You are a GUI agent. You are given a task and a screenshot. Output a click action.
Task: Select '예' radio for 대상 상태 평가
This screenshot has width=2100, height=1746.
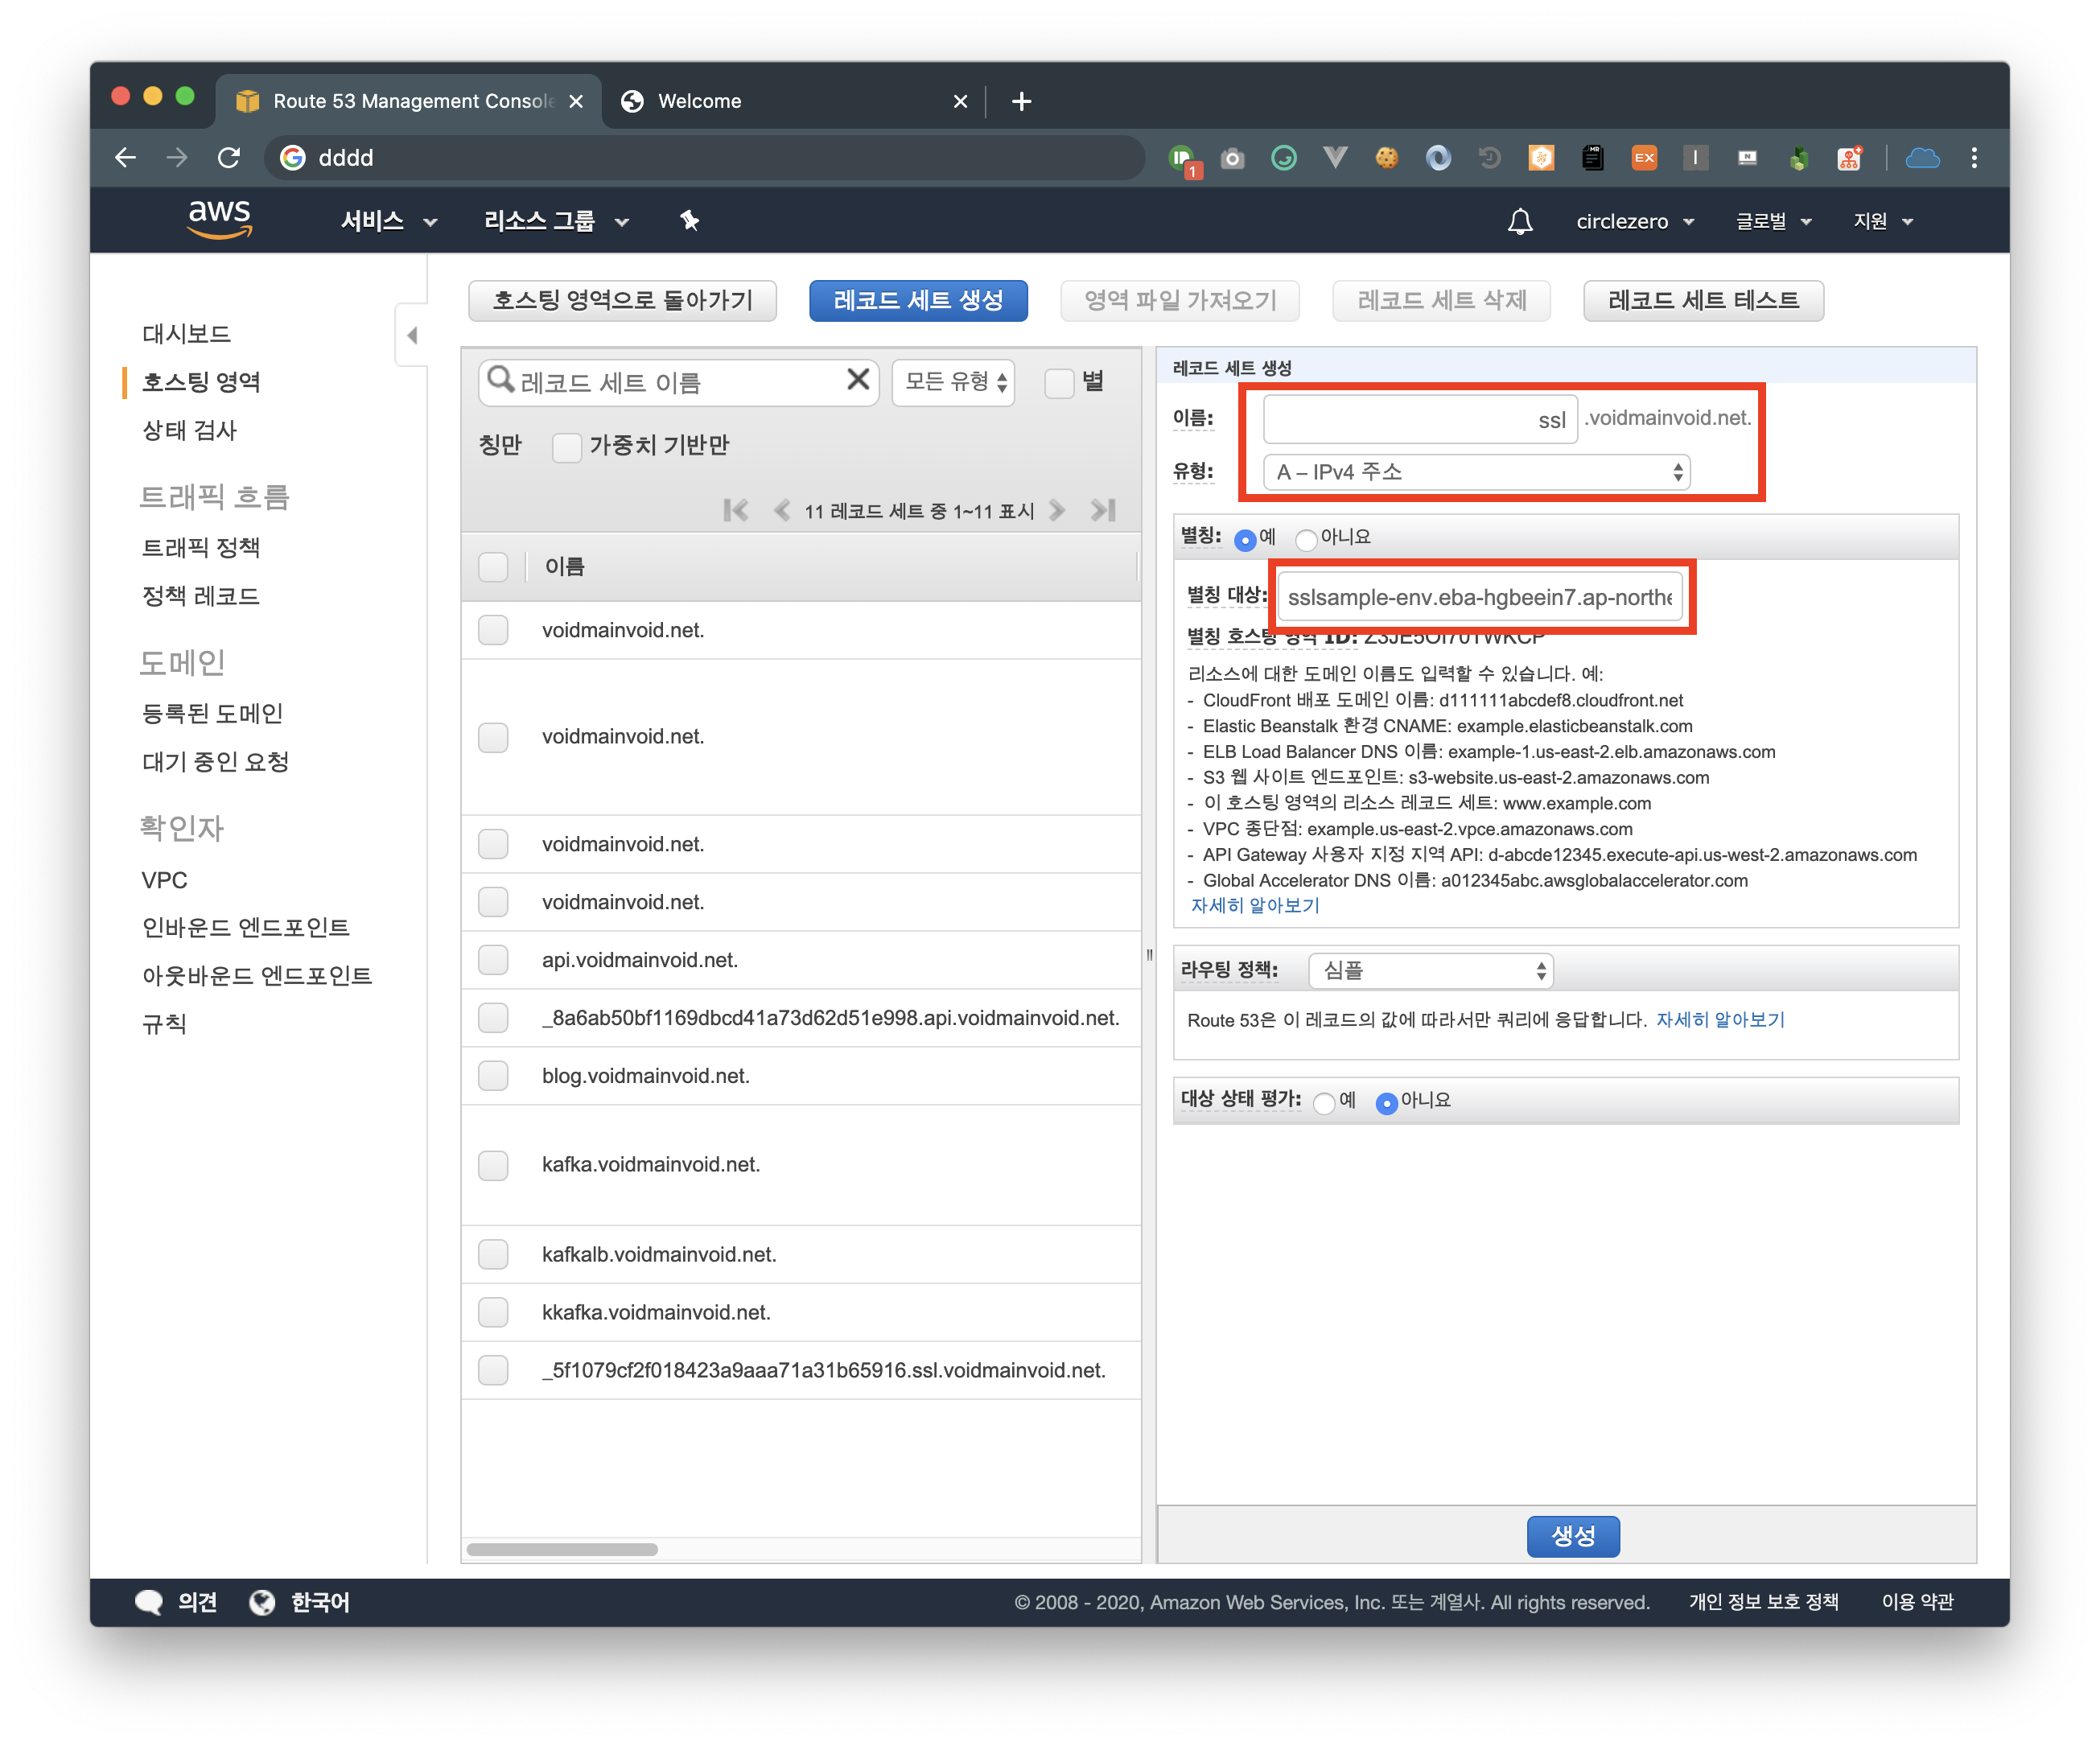tap(1324, 1103)
